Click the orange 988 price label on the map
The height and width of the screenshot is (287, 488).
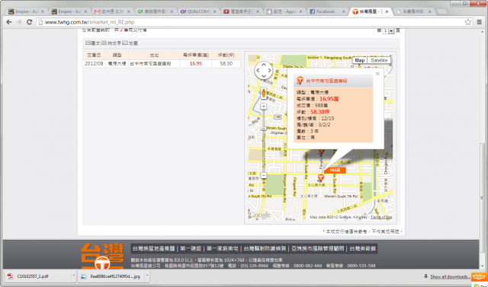(335, 171)
